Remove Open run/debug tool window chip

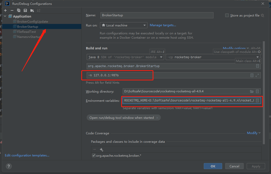pos(157,118)
